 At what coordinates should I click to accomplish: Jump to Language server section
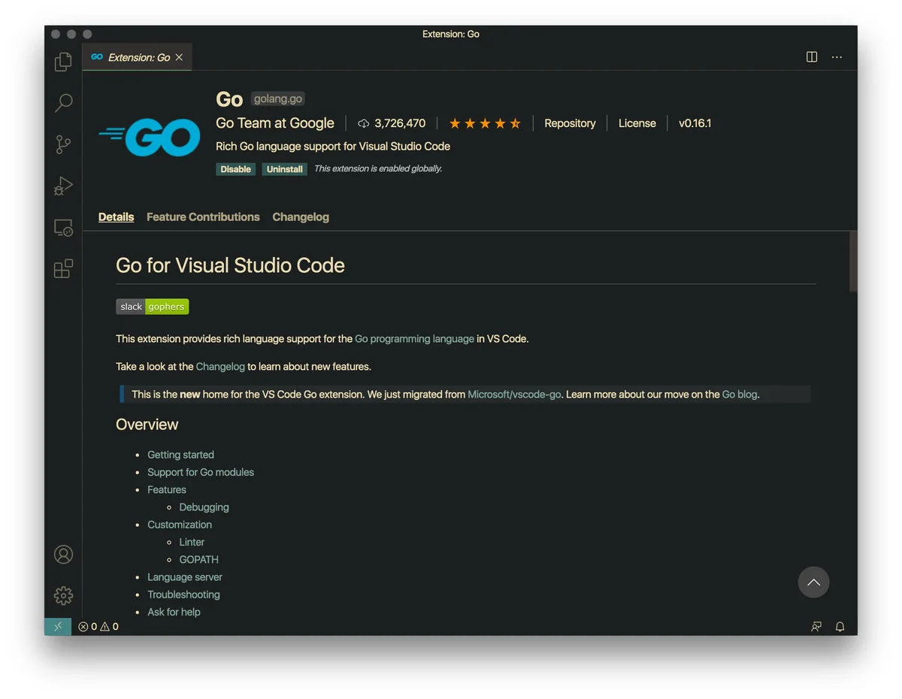[x=185, y=577]
